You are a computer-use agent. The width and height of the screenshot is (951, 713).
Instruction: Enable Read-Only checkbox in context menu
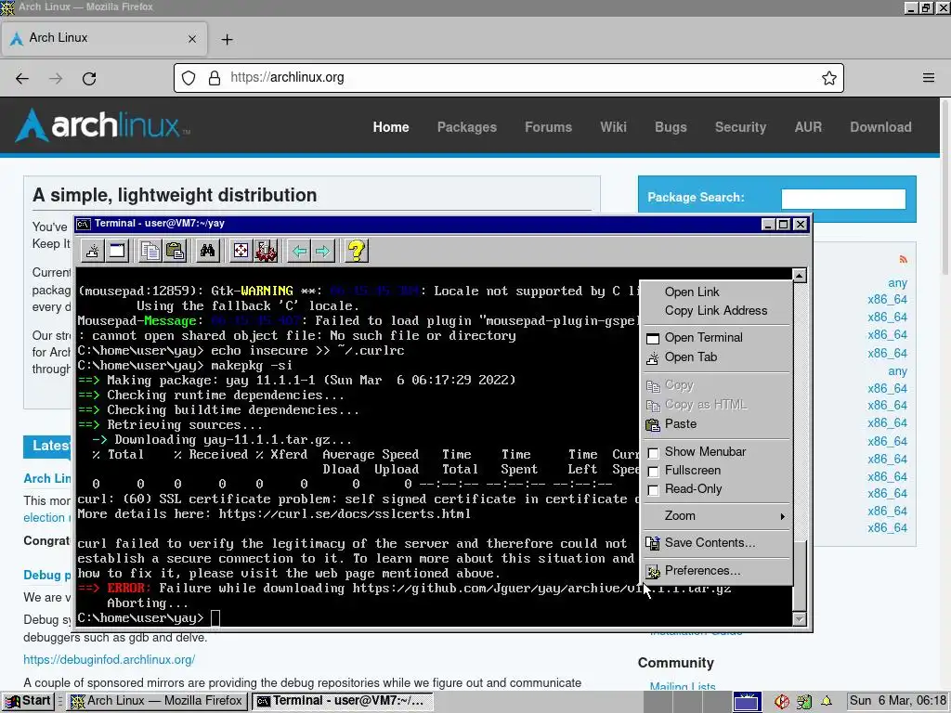coord(653,490)
